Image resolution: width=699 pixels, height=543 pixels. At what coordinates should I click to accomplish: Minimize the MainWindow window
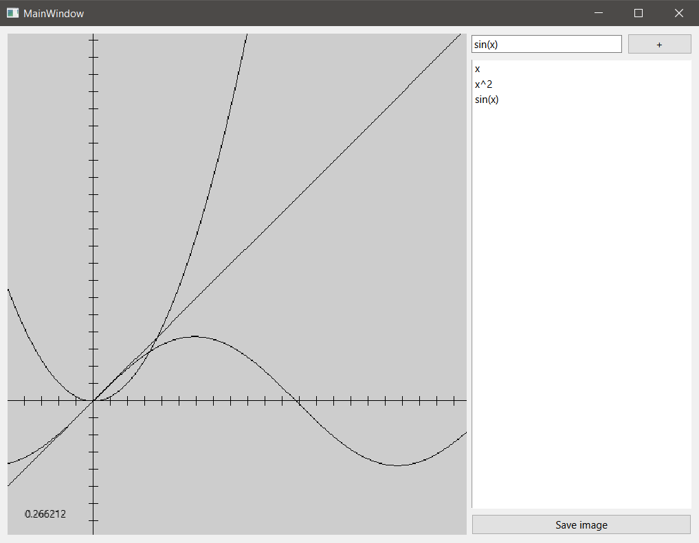[599, 13]
